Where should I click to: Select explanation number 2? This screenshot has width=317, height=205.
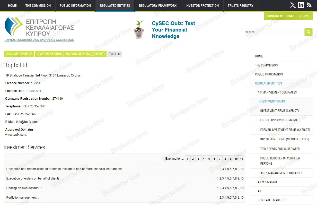(193, 159)
